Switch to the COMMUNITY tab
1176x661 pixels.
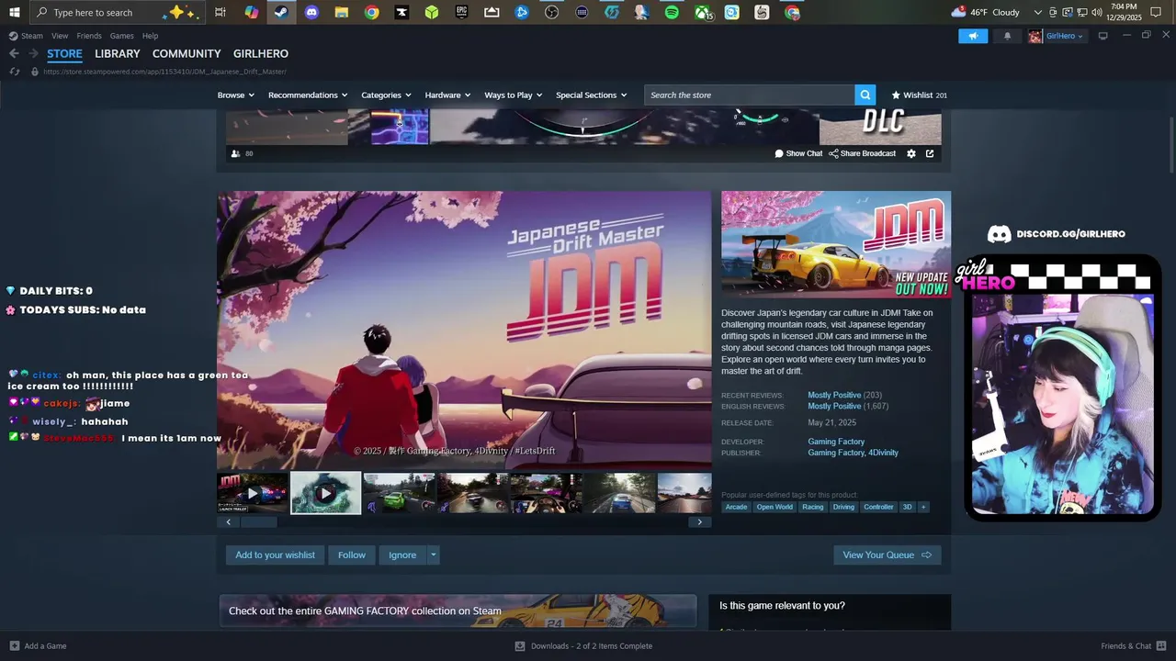187,54
